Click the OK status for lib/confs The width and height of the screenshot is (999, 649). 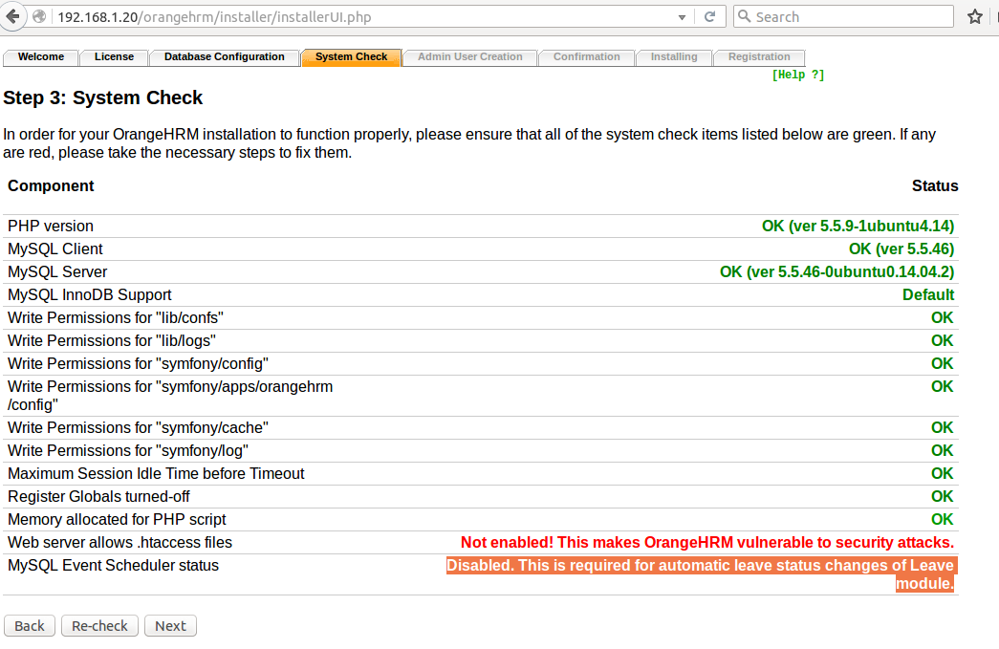(x=943, y=318)
